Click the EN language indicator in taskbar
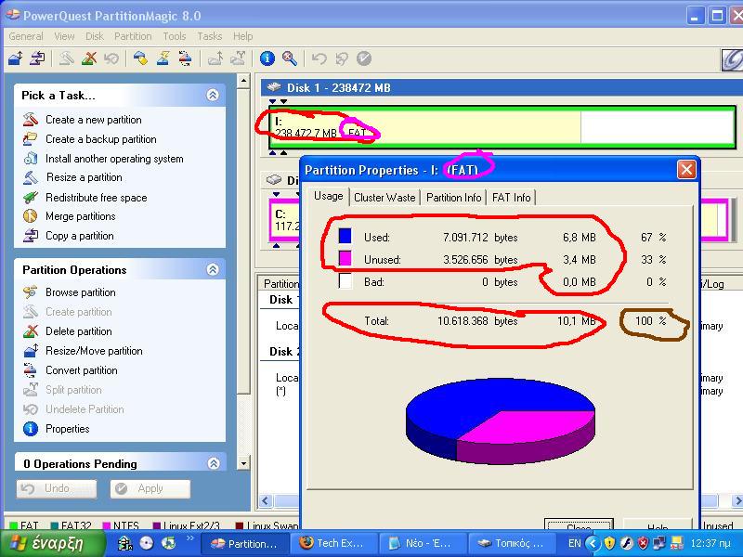The height and width of the screenshot is (557, 743). click(574, 543)
